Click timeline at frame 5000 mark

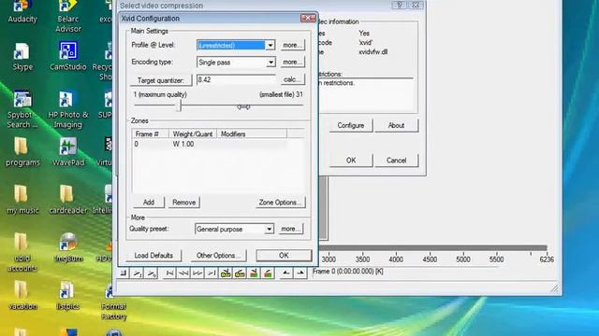point(463,259)
